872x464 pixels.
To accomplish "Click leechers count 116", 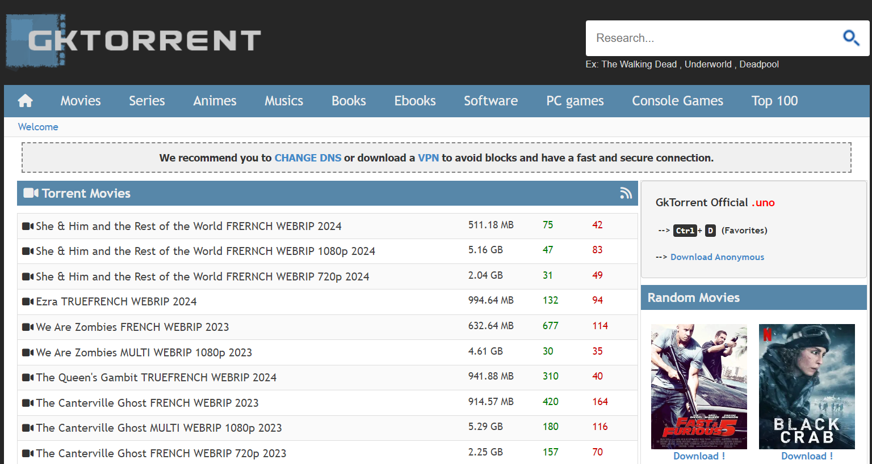I will (x=600, y=427).
